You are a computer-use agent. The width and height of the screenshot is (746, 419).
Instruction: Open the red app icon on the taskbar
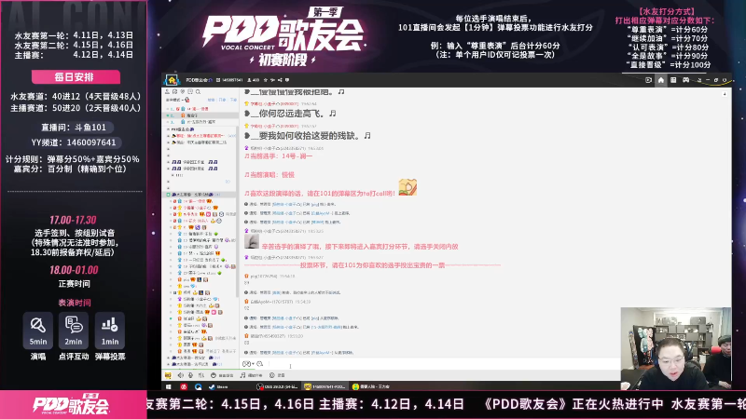click(x=184, y=386)
